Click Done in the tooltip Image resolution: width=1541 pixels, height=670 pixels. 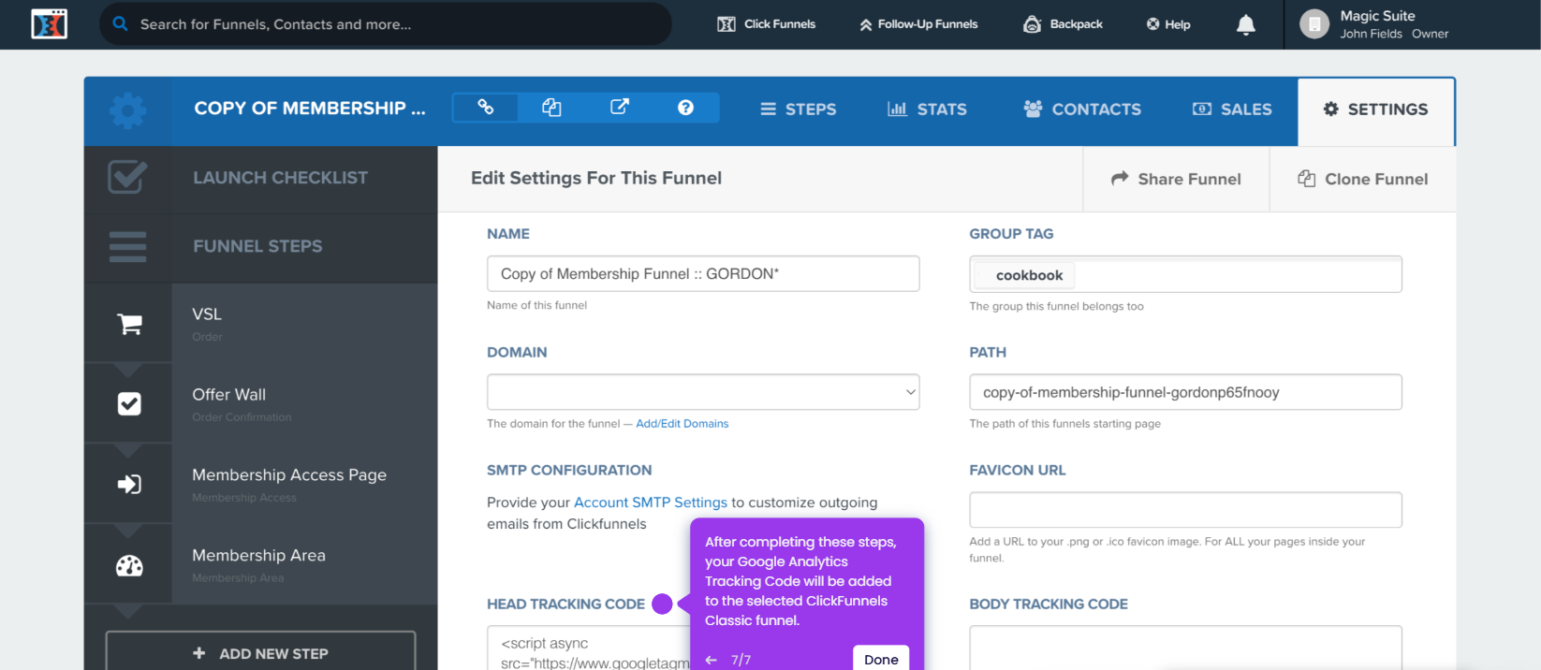coord(881,659)
